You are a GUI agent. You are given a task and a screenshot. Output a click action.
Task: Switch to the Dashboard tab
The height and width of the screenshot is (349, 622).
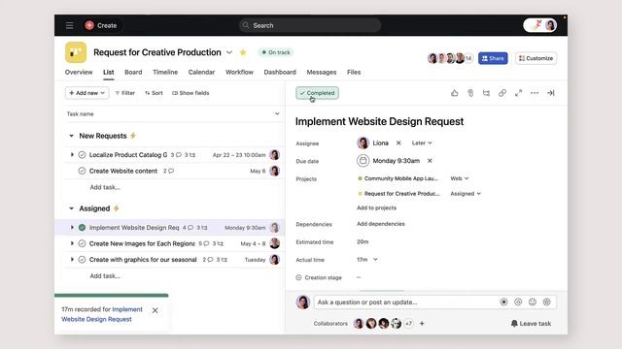[x=280, y=72]
